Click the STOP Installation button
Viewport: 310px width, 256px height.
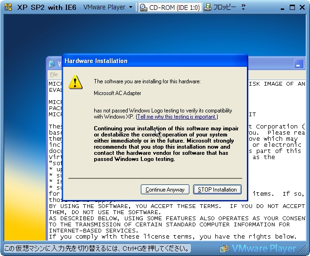click(x=217, y=190)
